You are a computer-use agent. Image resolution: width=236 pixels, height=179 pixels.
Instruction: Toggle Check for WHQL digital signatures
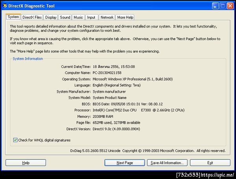pos(15,140)
